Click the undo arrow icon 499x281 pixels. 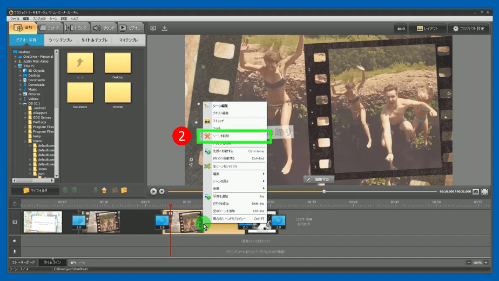point(73,262)
